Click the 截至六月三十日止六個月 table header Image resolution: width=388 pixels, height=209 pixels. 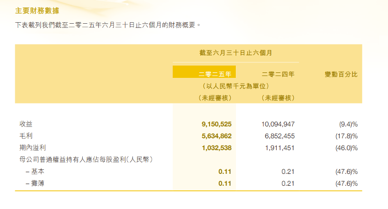click(235, 53)
